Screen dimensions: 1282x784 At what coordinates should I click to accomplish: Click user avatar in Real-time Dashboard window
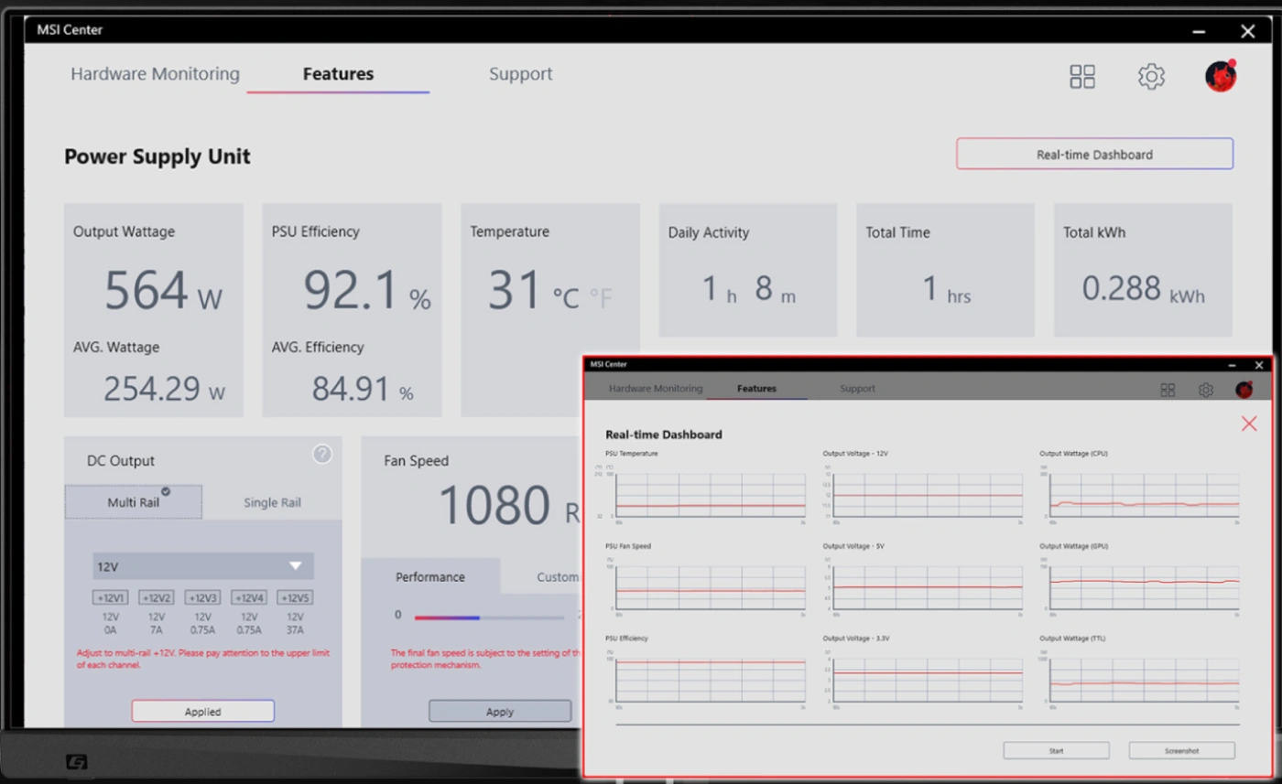click(x=1244, y=390)
